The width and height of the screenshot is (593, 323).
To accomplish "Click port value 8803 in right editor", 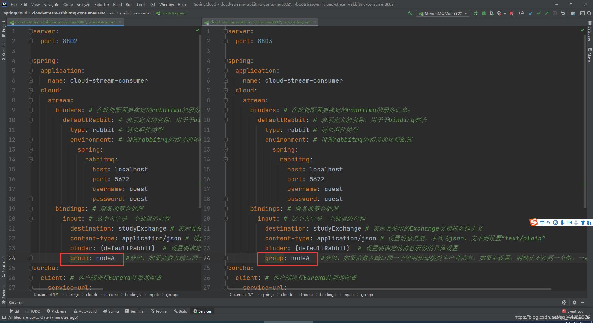I will point(265,41).
